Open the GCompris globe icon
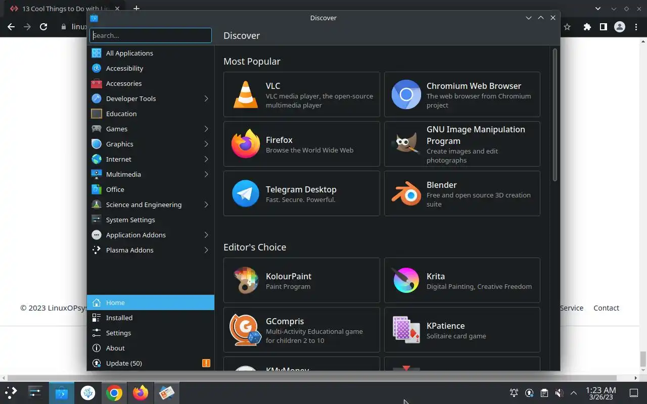The height and width of the screenshot is (404, 647). (x=245, y=330)
